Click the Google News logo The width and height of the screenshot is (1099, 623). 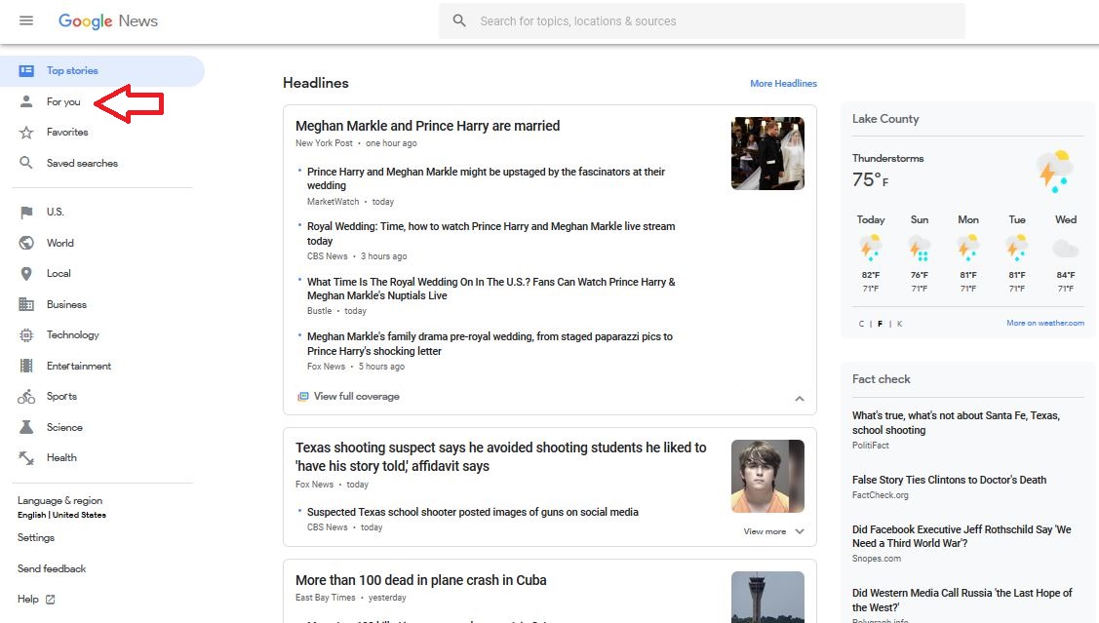108,21
